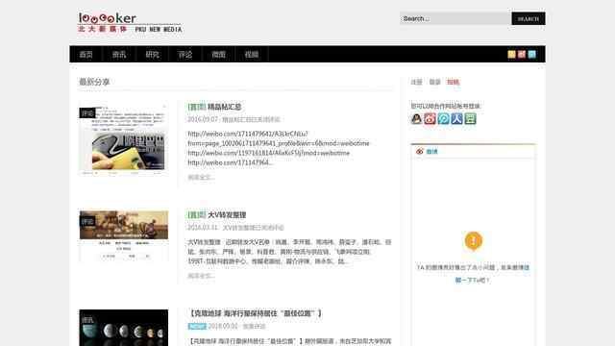The image size is (615, 346).
Task: Open the 评论 navigation tab
Action: click(185, 55)
